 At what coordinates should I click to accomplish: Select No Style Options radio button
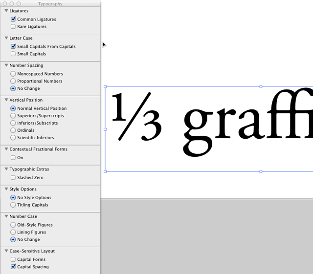tap(13, 198)
